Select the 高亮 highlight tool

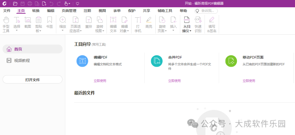pyautogui.click(x=149, y=23)
